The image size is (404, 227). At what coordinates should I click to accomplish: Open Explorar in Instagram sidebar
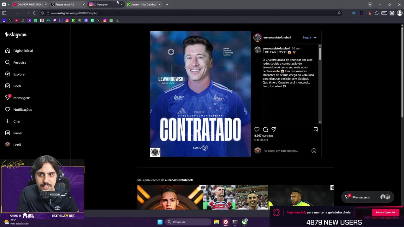[x=15, y=74]
